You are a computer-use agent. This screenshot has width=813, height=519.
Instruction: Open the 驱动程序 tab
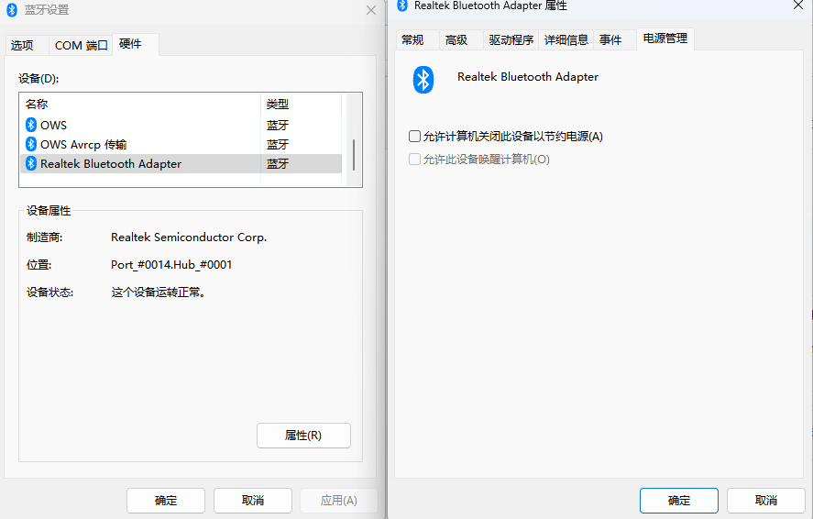point(511,40)
